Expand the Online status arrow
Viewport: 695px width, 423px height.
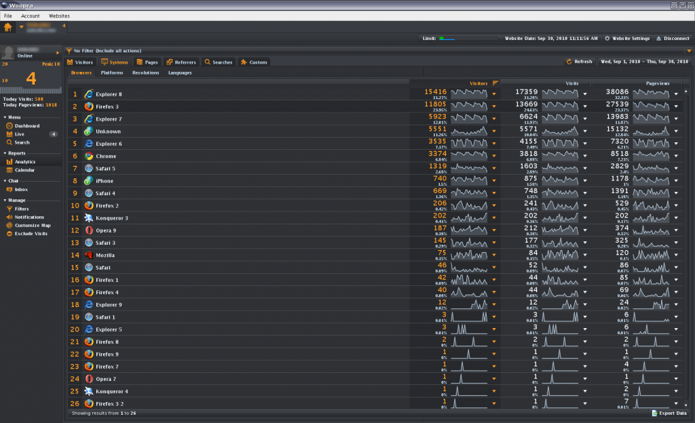58,53
